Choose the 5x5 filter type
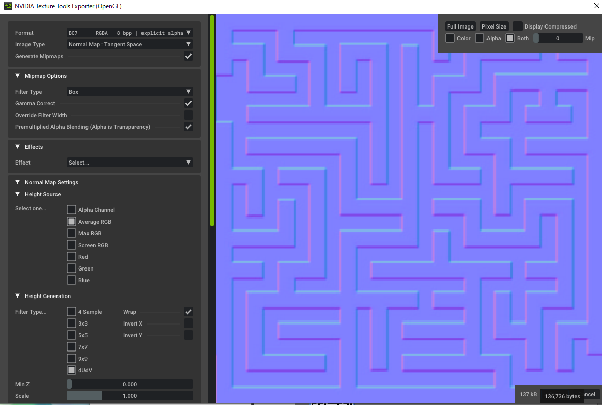Viewport: 602px width, 405px height. 72,335
